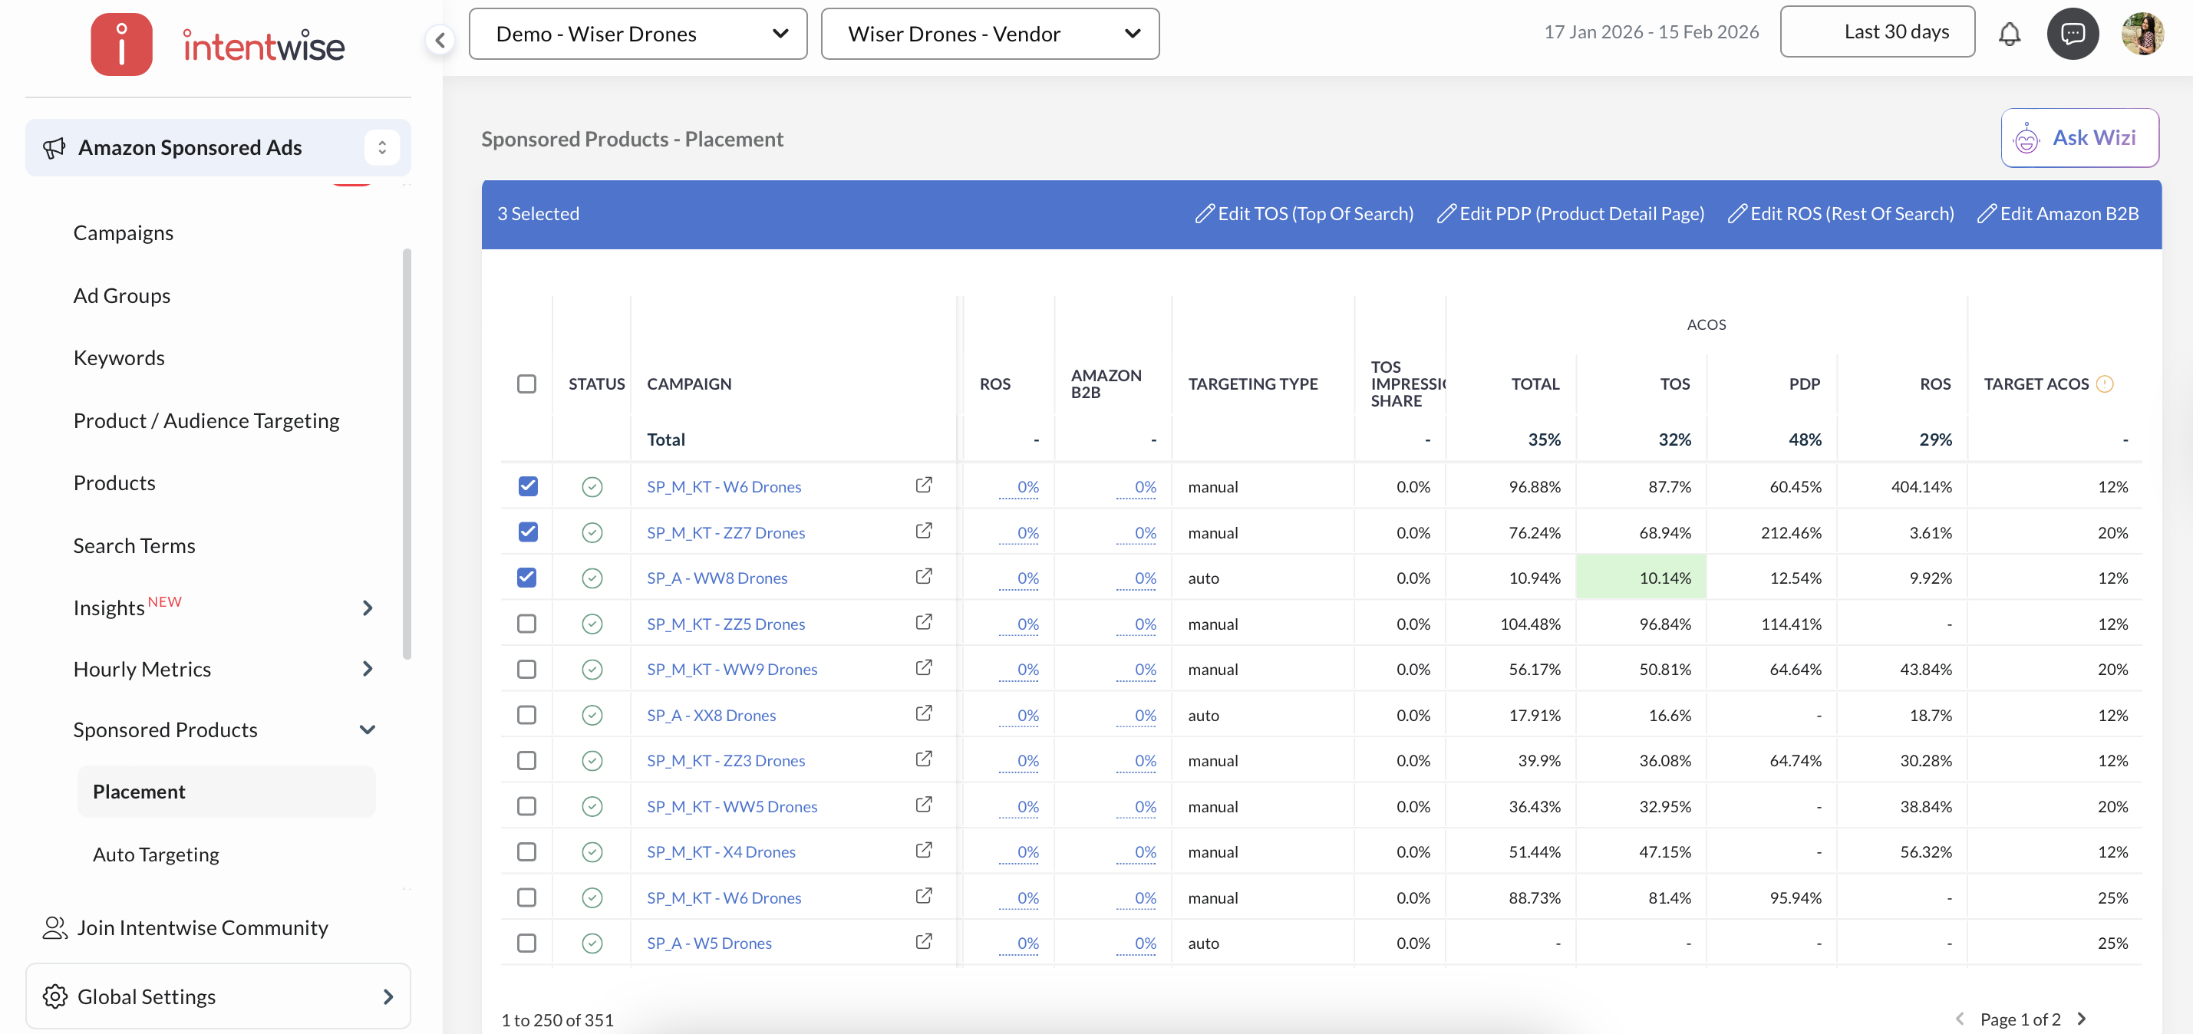The height and width of the screenshot is (1034, 2193).
Task: Expand the Hourly Metrics submenu
Action: tap(367, 669)
